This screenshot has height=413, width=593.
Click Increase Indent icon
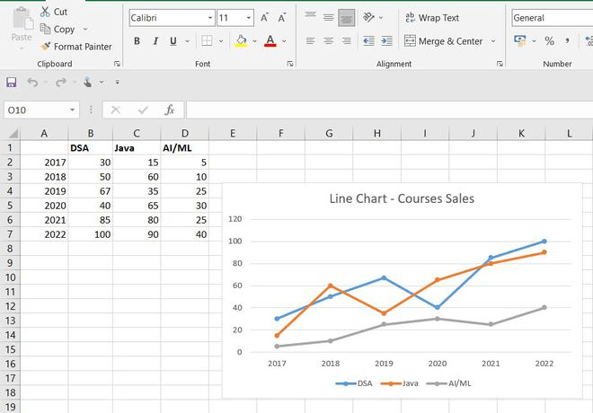[x=386, y=40]
